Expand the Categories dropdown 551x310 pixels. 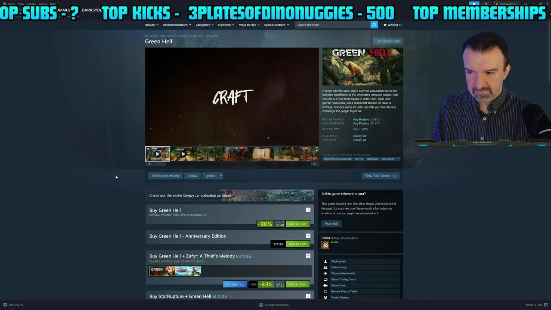point(204,25)
